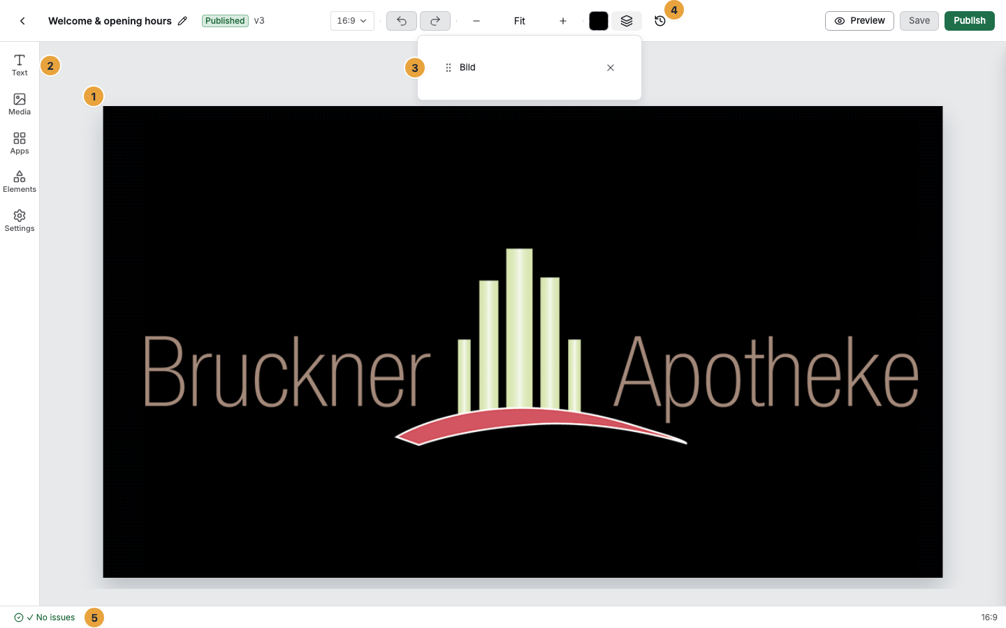Click the No issues status indicator
Viewport: 1006px width, 628px height.
[45, 618]
